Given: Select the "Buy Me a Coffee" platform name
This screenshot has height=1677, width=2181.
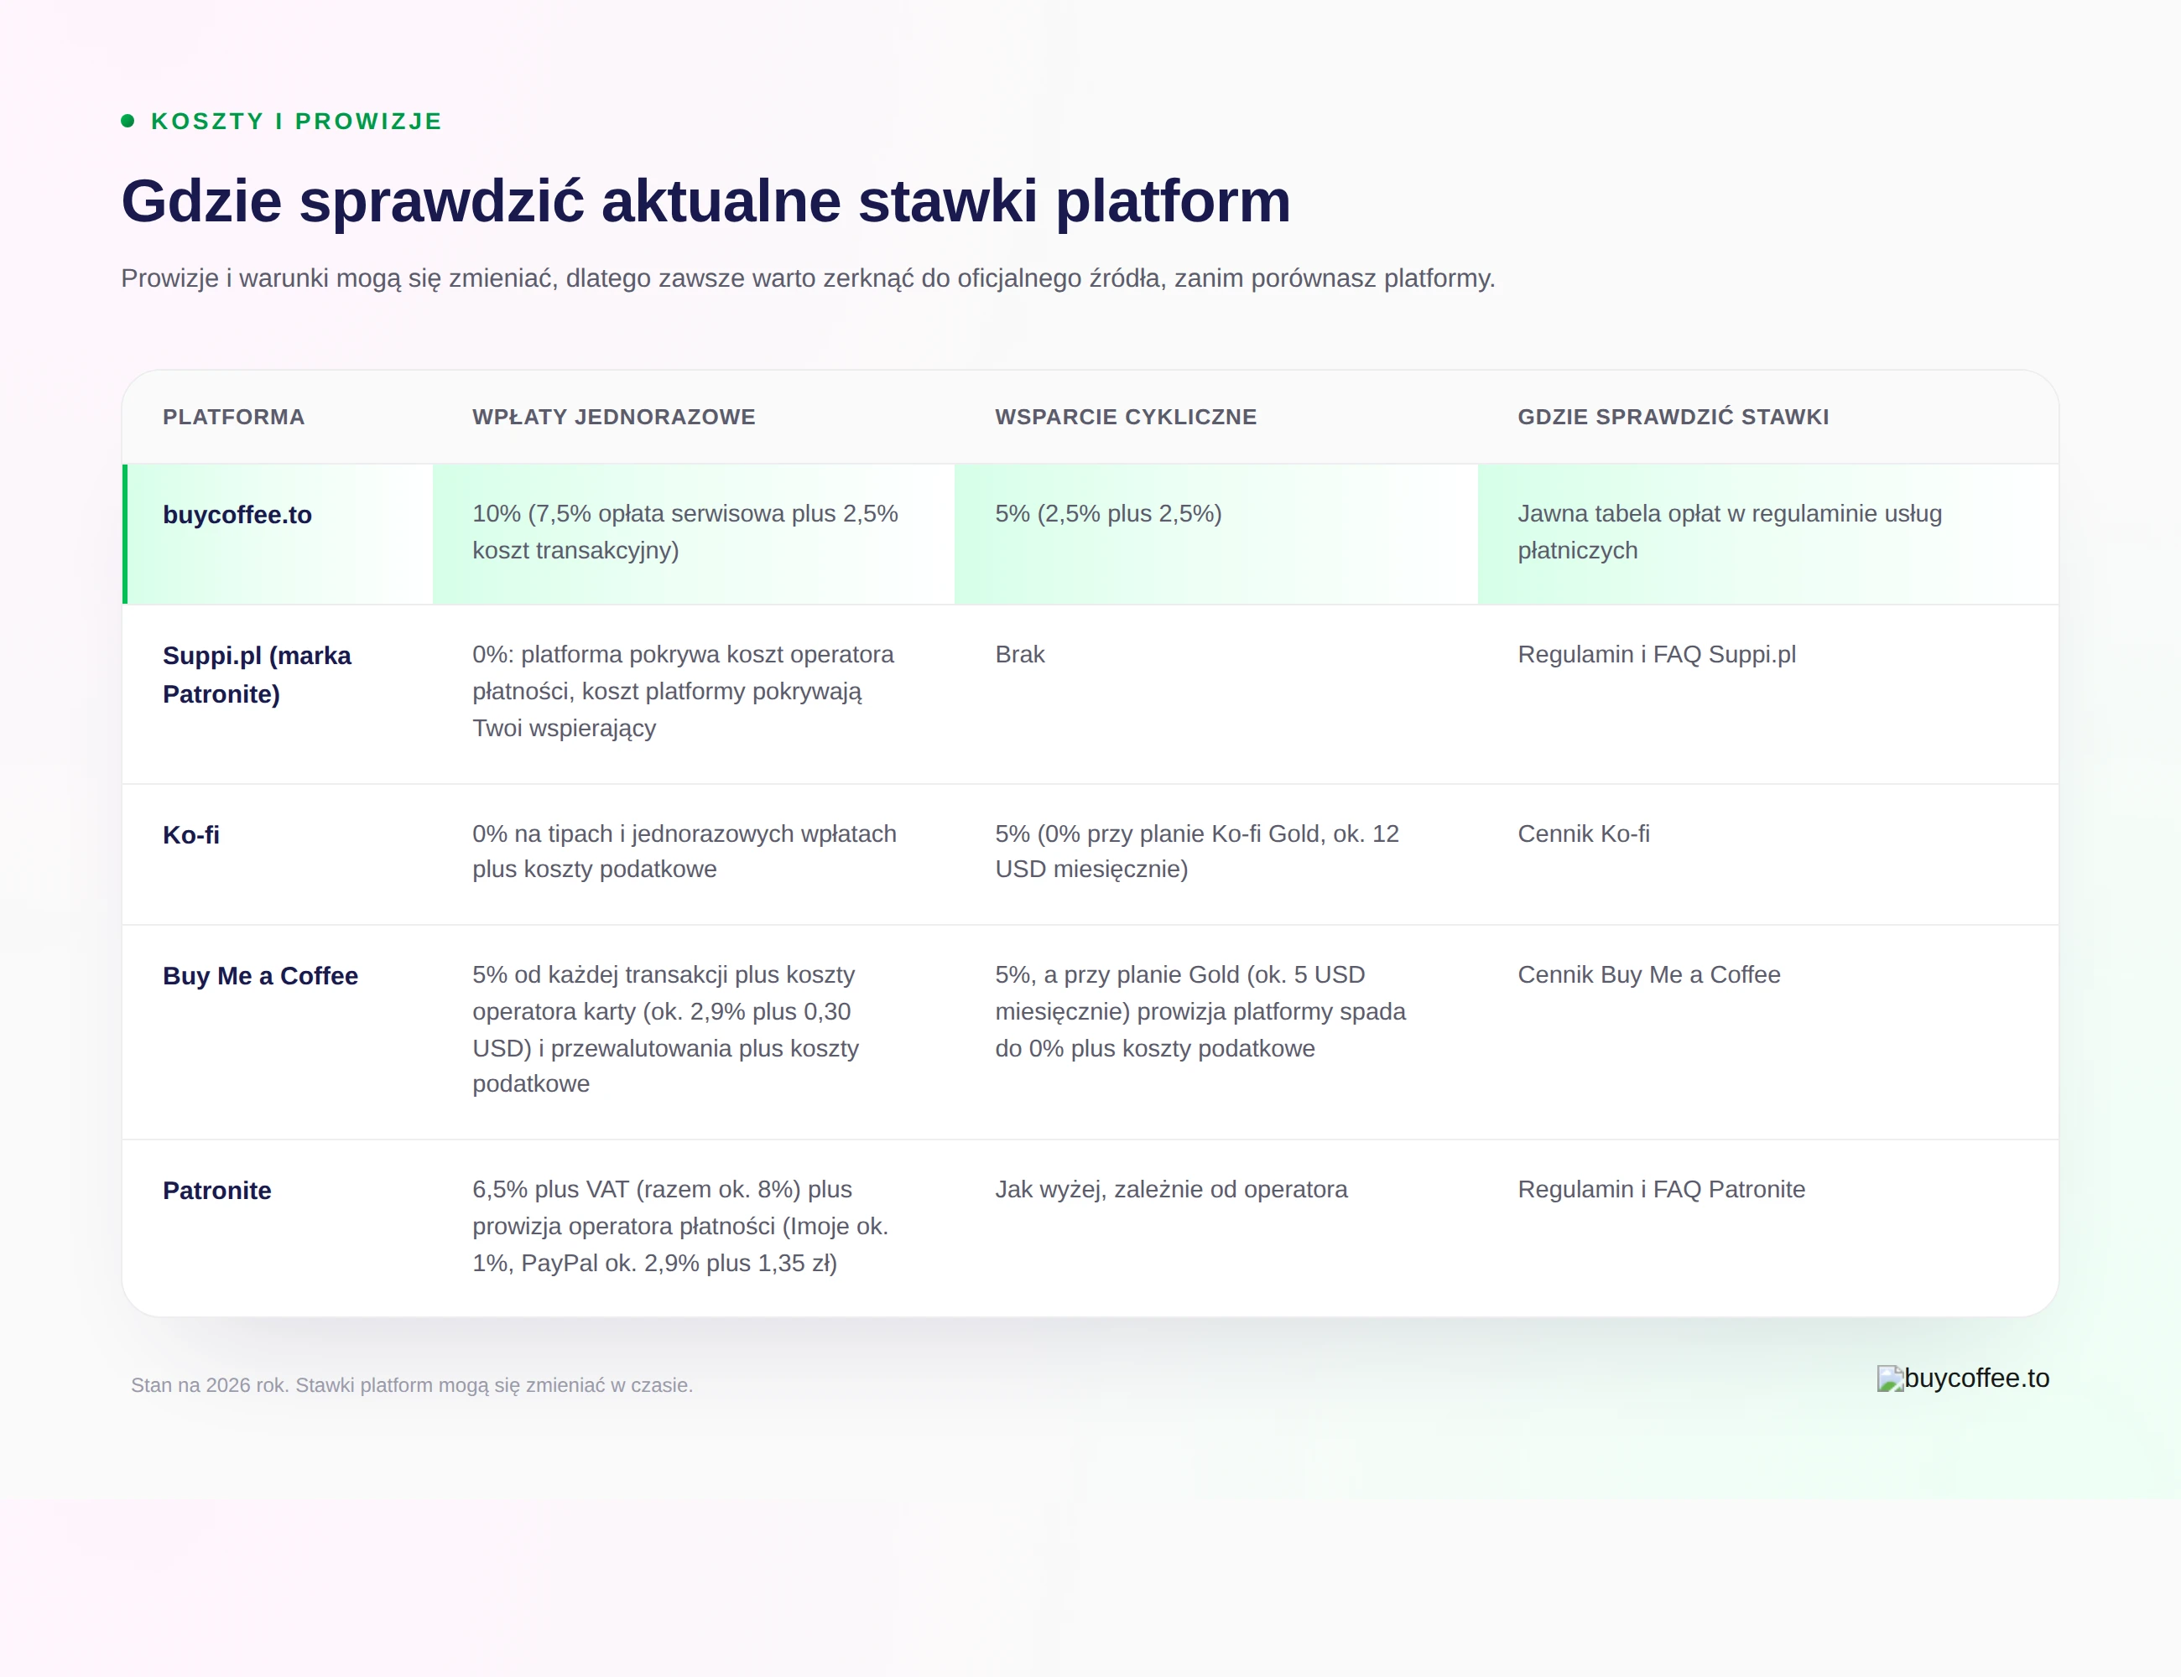Looking at the screenshot, I should 261,976.
